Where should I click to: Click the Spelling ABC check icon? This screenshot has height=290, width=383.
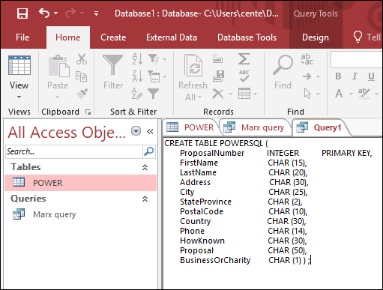[244, 76]
